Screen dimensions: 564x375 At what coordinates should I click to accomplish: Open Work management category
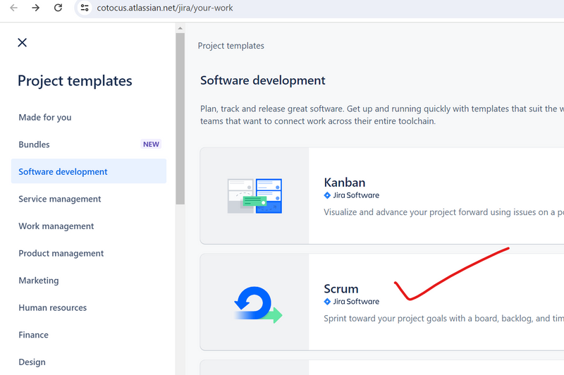tap(56, 226)
